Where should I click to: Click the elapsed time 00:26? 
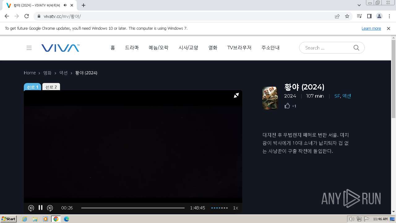click(67, 208)
